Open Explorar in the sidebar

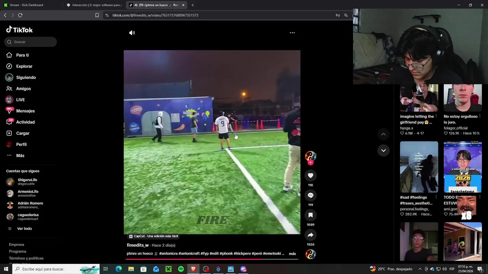tap(24, 66)
